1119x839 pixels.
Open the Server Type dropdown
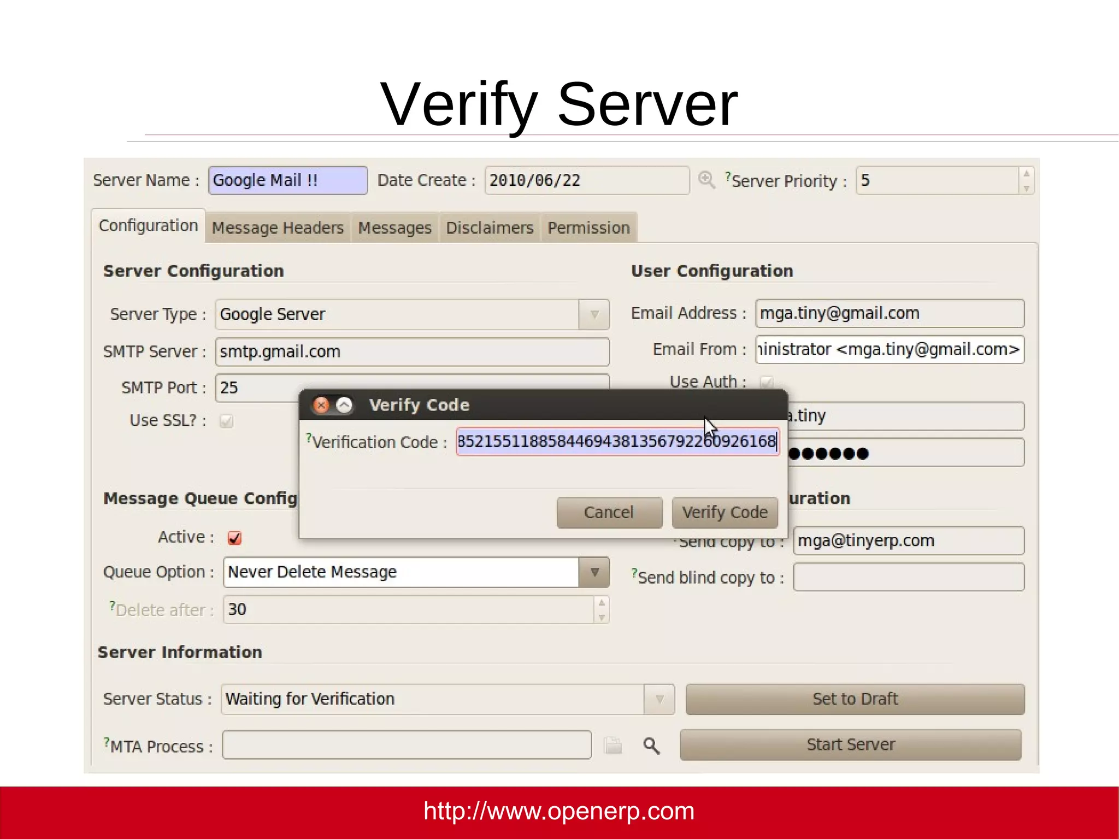point(594,314)
